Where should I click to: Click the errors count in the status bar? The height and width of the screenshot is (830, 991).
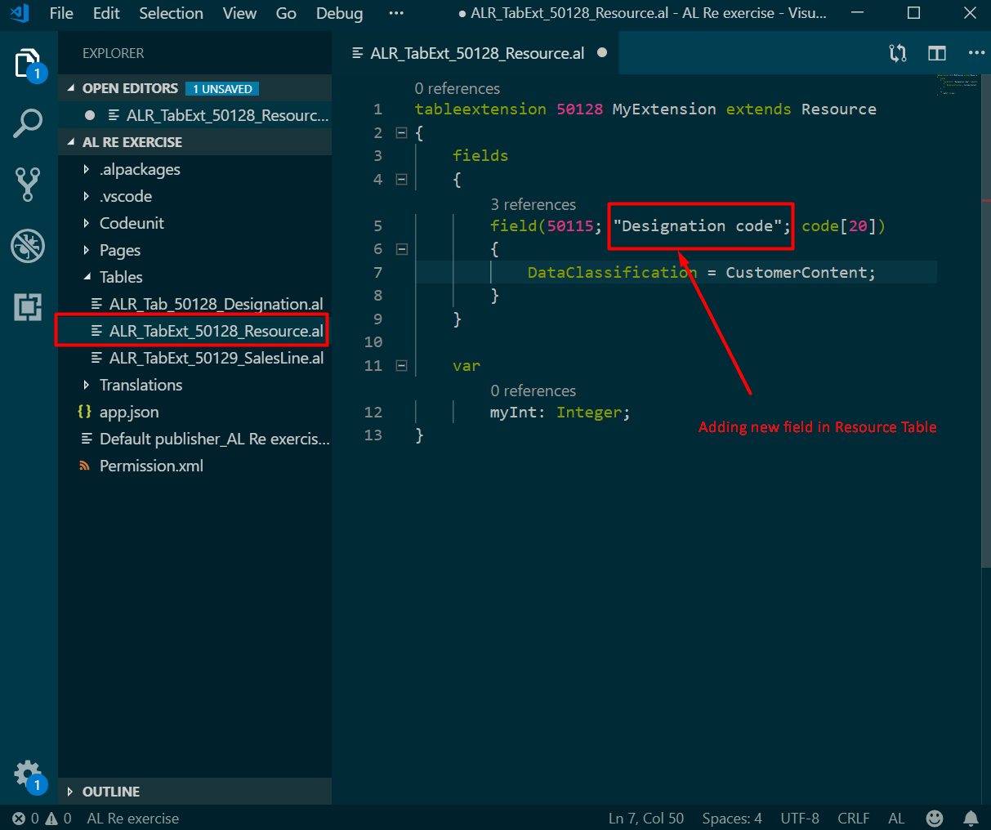click(25, 819)
